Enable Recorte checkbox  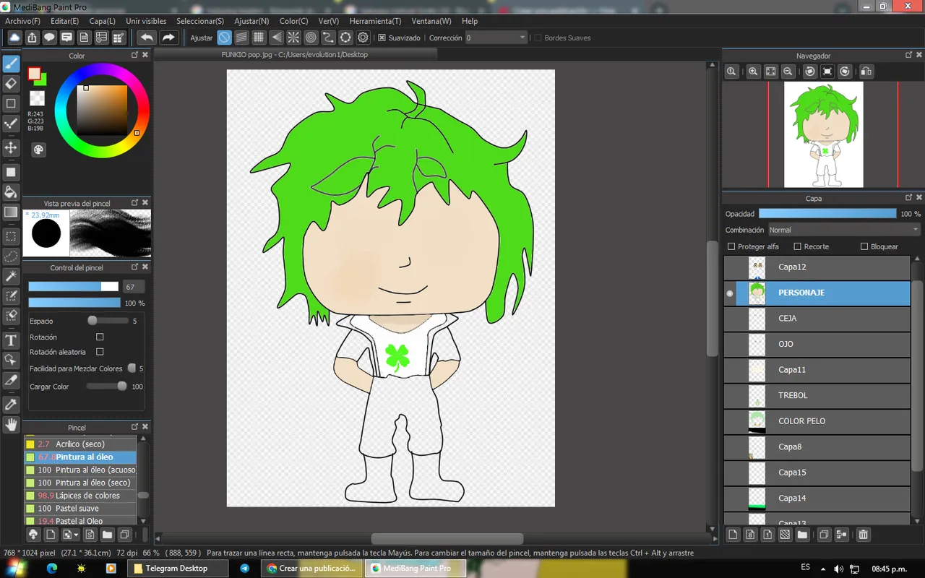pyautogui.click(x=797, y=246)
